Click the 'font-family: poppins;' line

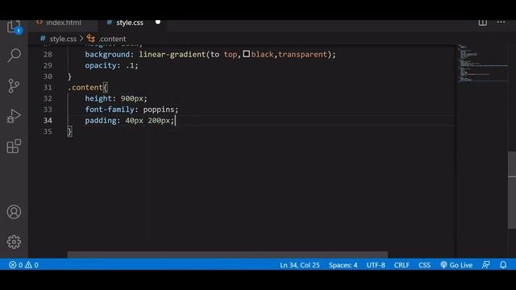131,110
